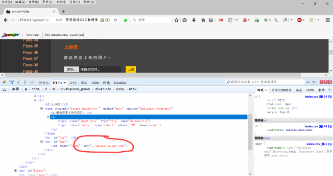
Task: Bookmark this page with the star icon
Action: (x=176, y=20)
